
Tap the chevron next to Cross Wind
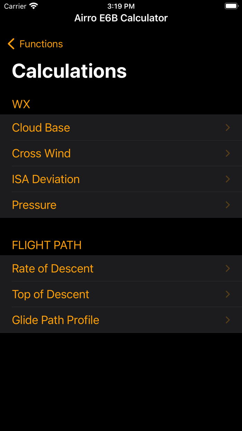point(227,153)
